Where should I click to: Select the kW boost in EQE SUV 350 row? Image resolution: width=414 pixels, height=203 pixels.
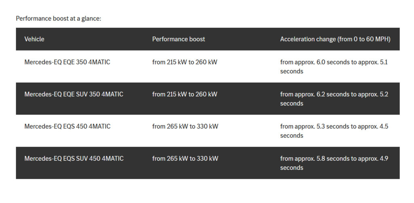point(185,94)
